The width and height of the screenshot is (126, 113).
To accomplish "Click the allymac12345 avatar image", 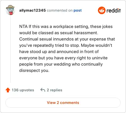I will [x=10, y=10].
